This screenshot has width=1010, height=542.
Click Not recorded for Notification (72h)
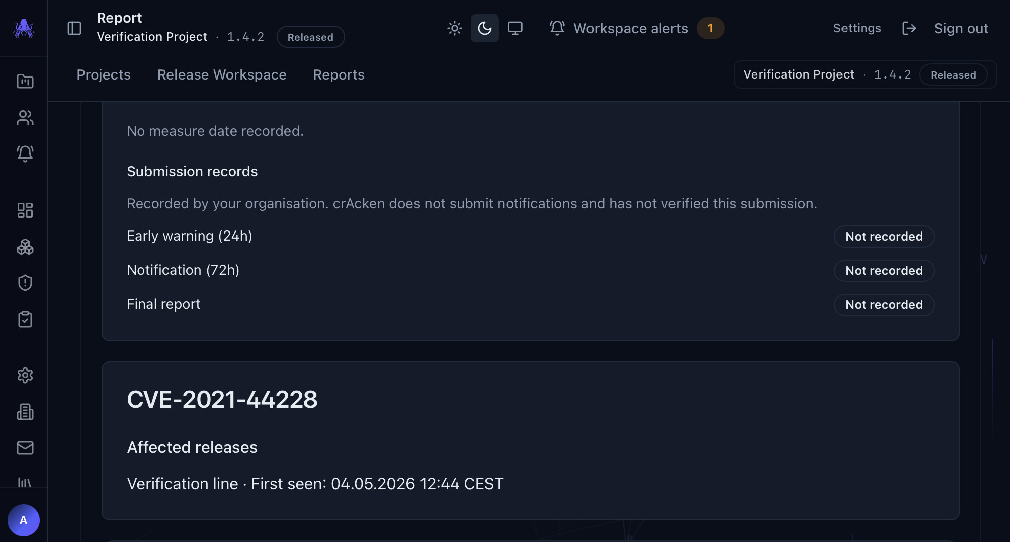(x=884, y=271)
